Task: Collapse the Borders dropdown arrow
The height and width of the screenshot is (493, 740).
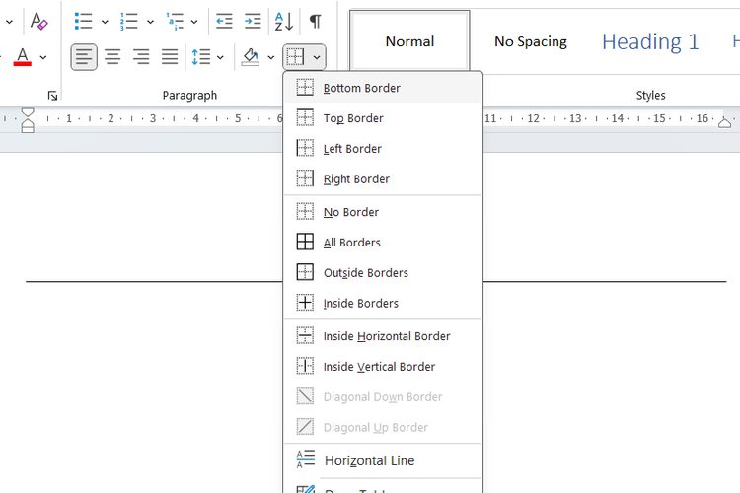Action: pos(317,57)
